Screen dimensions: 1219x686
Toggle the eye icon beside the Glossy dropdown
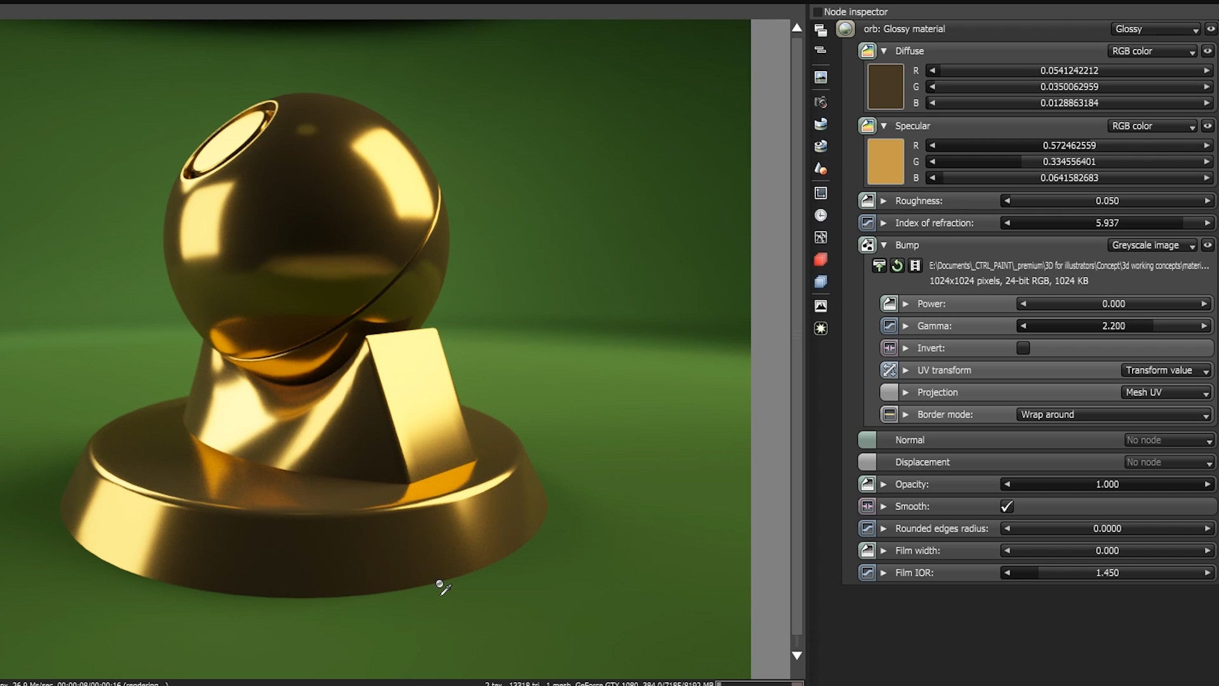click(x=1210, y=29)
